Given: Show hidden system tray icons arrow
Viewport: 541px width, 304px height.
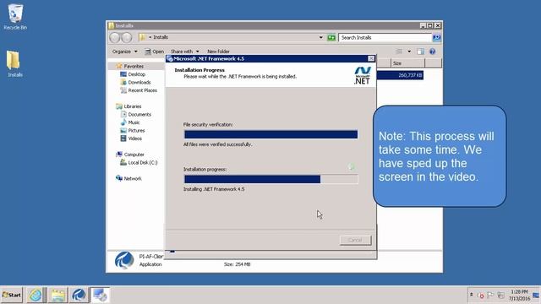Looking at the screenshot, I should (472, 295).
